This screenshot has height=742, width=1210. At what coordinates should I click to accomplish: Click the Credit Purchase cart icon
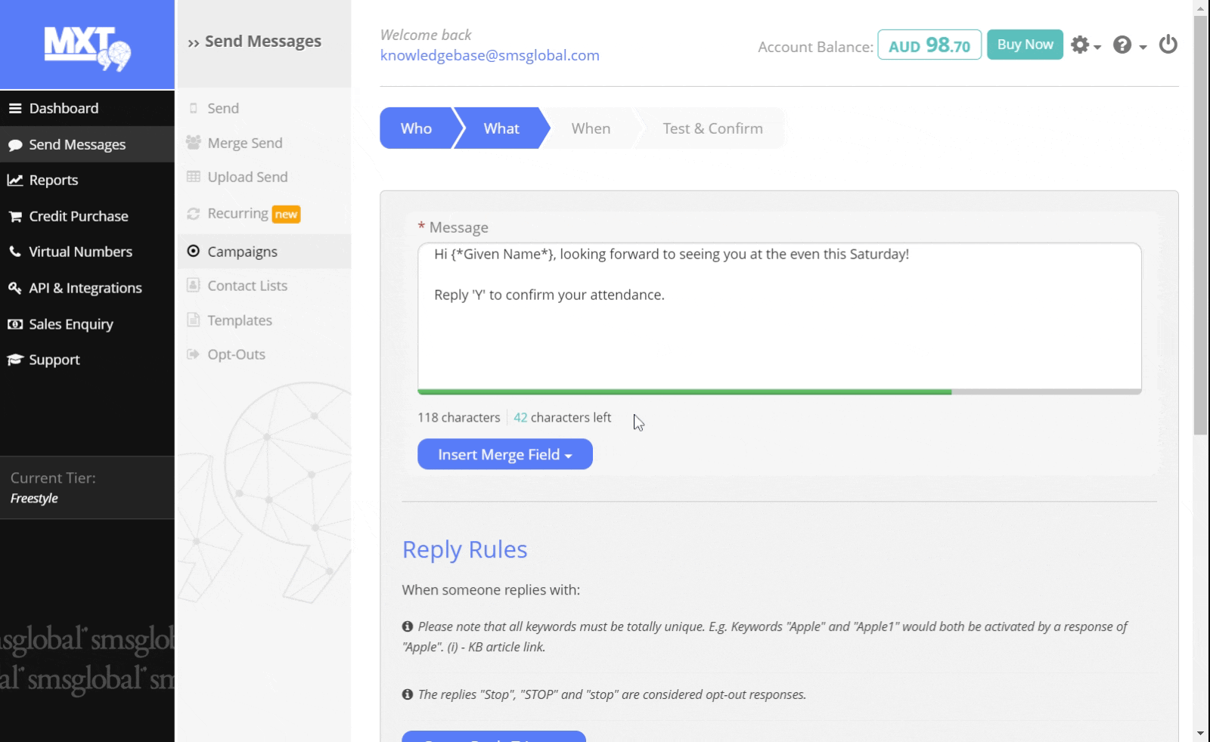14,216
